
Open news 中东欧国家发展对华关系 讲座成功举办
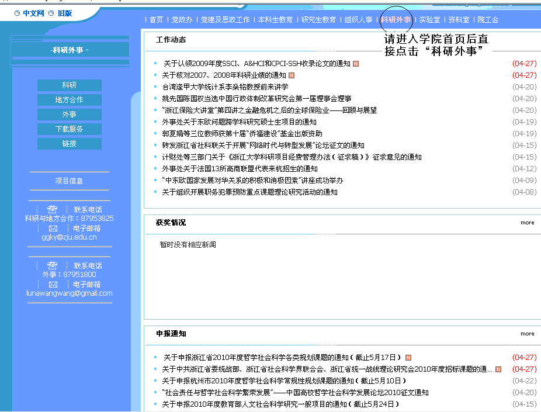point(252,181)
